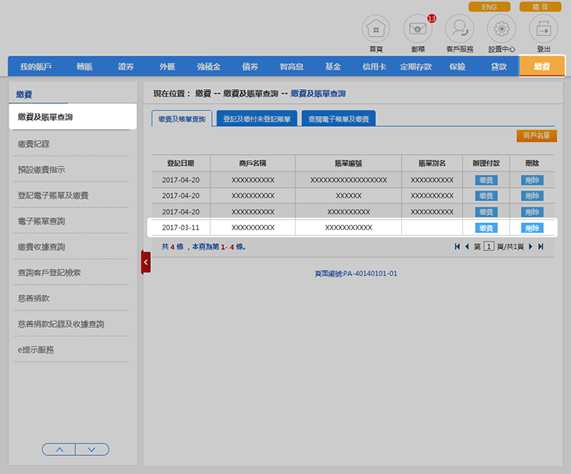Click the 登出 logout icon
The width and height of the screenshot is (571, 474).
(543, 29)
